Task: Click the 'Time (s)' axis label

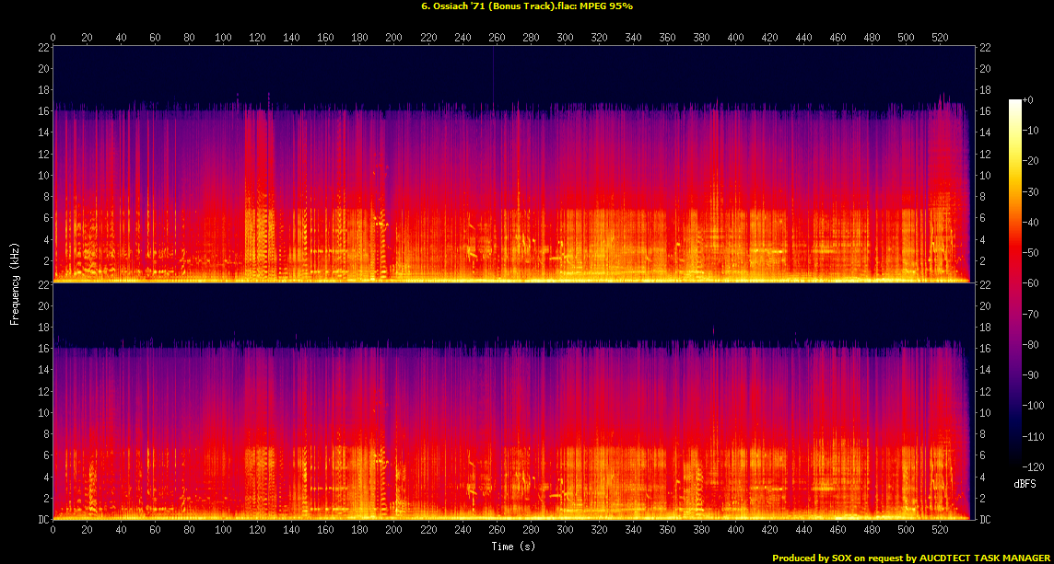Action: pos(512,546)
